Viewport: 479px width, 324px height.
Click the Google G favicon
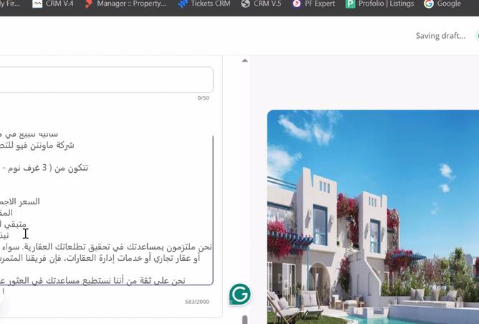pyautogui.click(x=429, y=4)
